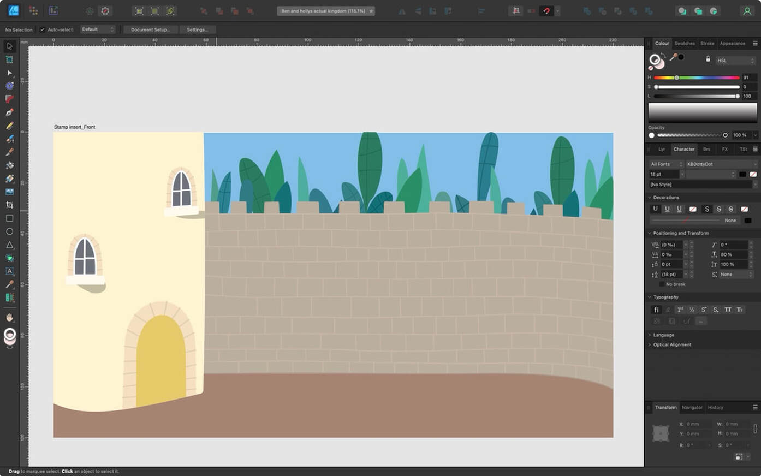Open the account profile icon
This screenshot has height=476, width=761.
click(747, 11)
